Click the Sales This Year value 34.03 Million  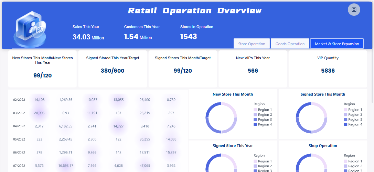(x=88, y=37)
